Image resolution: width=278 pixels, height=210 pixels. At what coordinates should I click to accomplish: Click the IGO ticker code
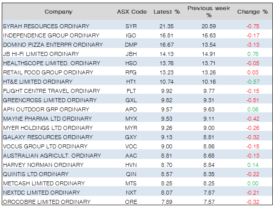coord(131,35)
